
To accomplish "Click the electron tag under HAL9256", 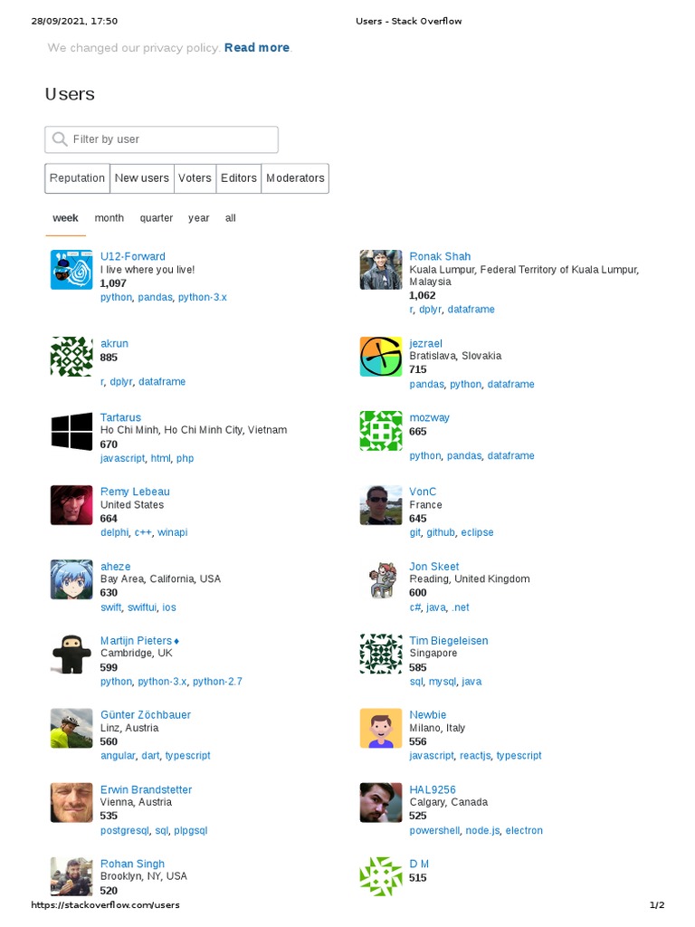I will tap(524, 831).
